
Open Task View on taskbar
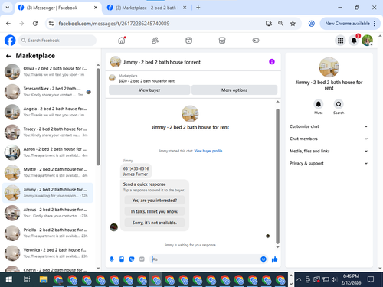tap(27, 279)
